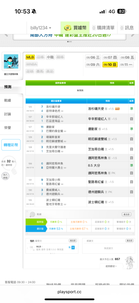The image size is (139, 303).
Task: Click the 波士頓紅襪 客 +1.5 prediction
Action: [101, 202]
